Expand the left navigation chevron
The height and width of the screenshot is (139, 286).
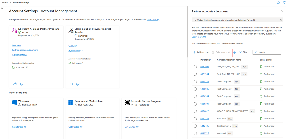2,9
